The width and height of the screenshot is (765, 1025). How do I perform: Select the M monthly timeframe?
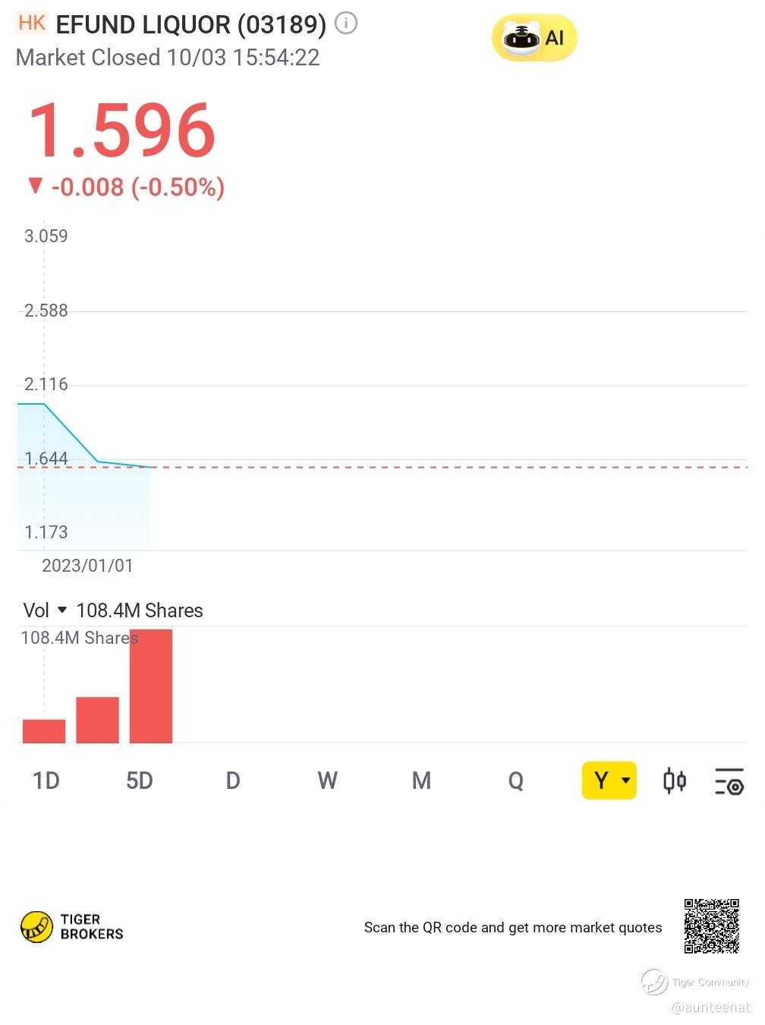[x=421, y=781]
